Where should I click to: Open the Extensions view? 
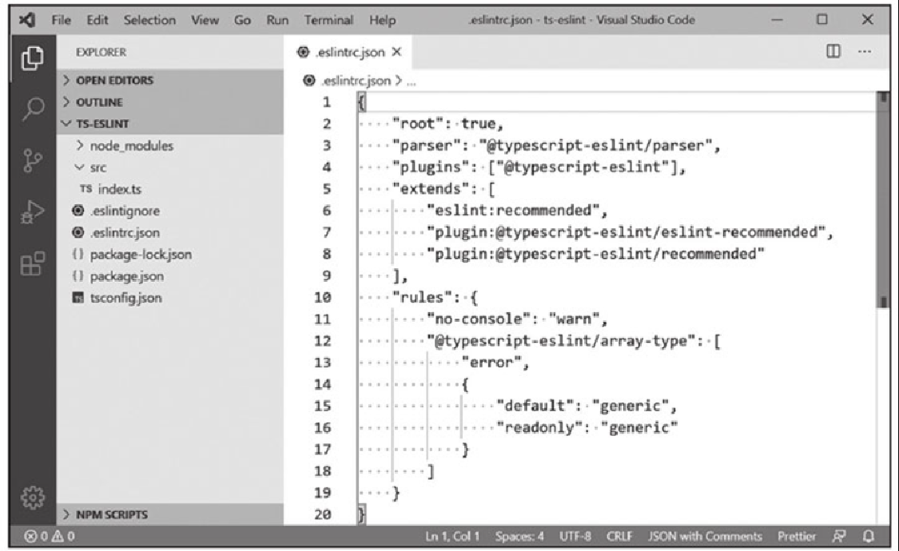point(32,264)
